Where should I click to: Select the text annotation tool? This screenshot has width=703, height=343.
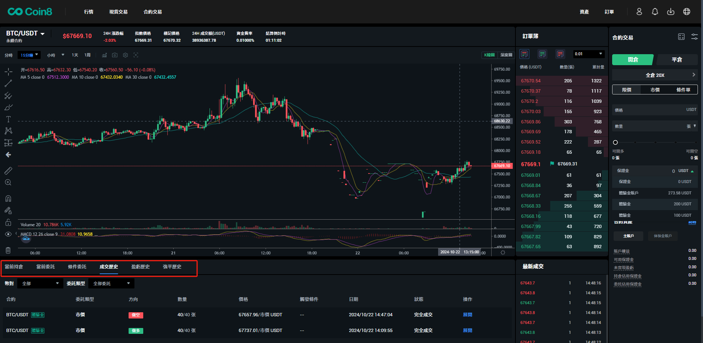[8, 119]
